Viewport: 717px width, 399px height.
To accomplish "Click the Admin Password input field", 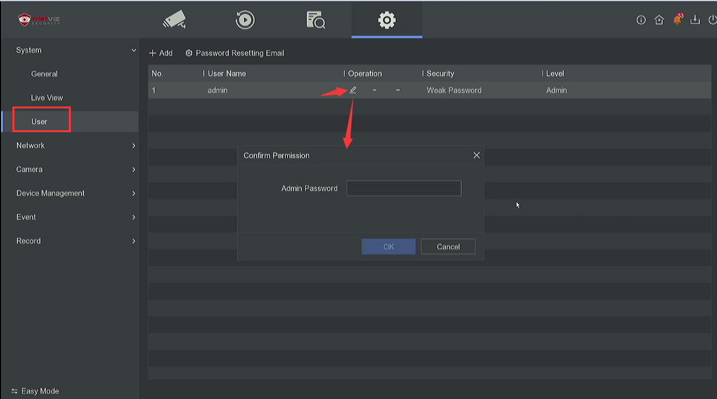I will [x=404, y=188].
